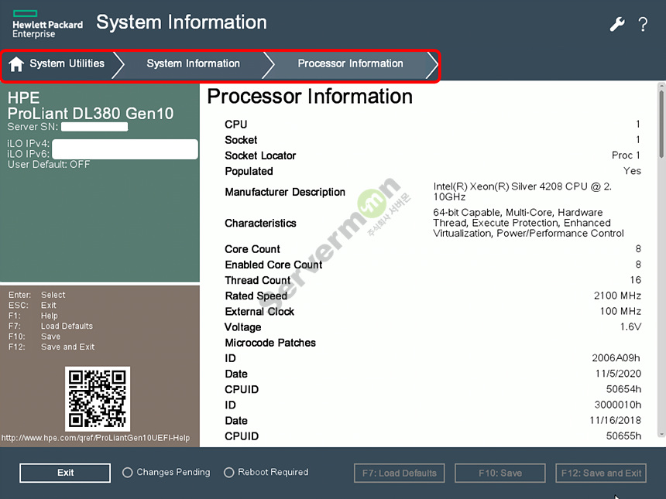Click the Voltage label
Image resolution: width=666 pixels, height=499 pixels.
click(243, 327)
